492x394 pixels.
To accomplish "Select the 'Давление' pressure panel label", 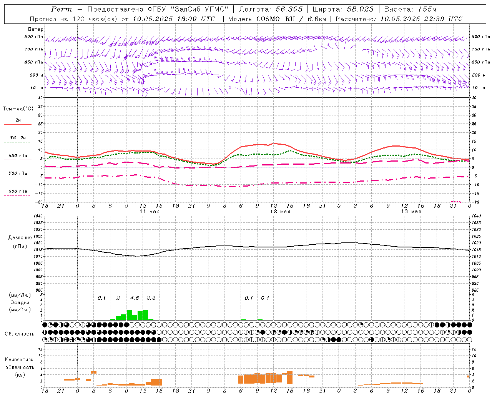I will 20,238.
